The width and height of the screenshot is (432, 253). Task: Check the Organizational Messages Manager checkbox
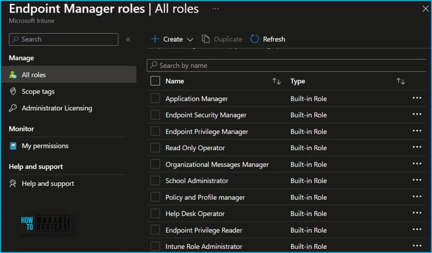tap(155, 164)
